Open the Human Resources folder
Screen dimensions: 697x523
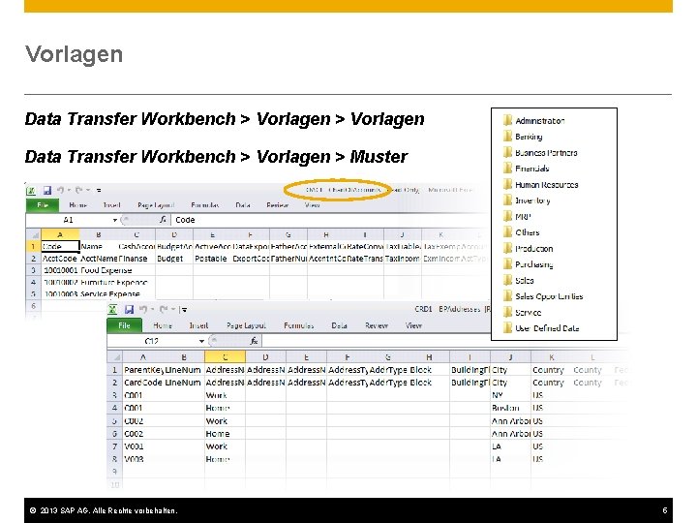point(540,185)
